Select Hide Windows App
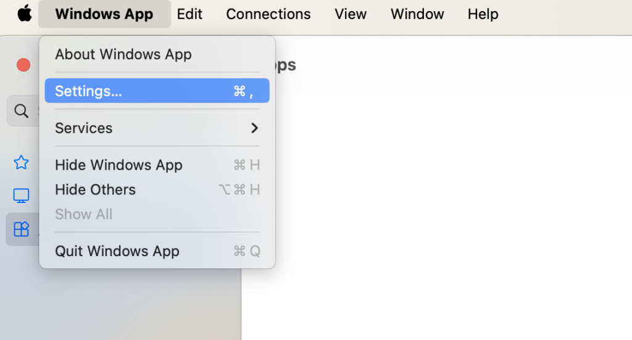This screenshot has height=340, width=632. click(x=157, y=165)
